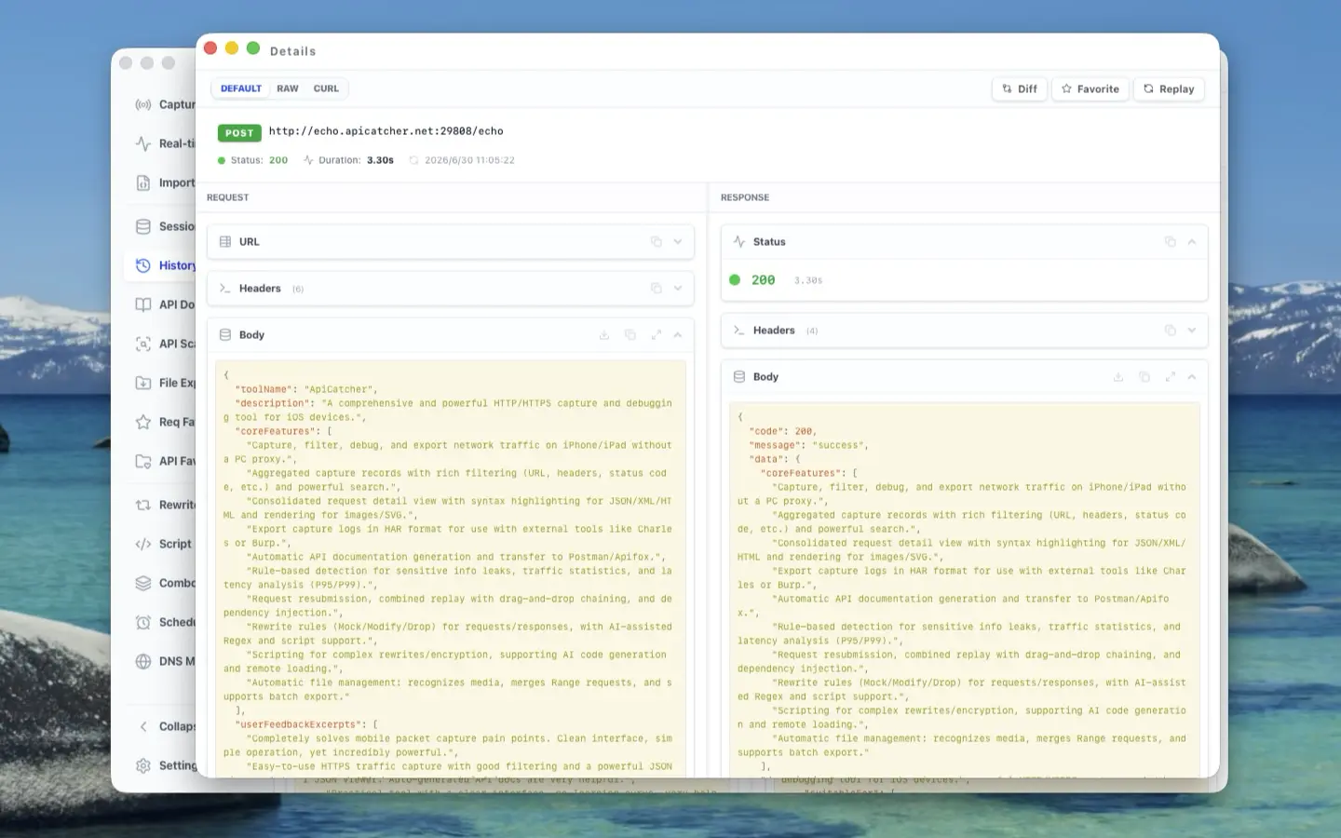Click the "message": "success" line in response body
This screenshot has width=1341, height=838.
pos(808,445)
